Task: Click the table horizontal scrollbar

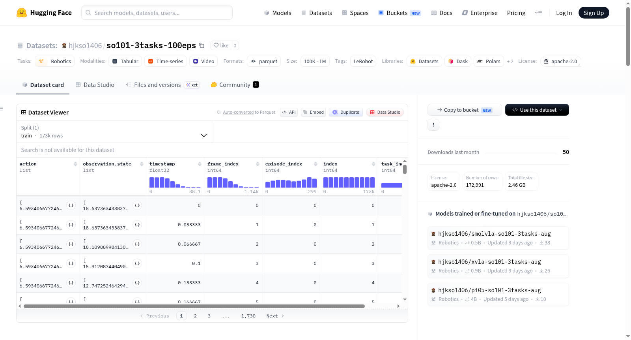Action: click(194, 306)
